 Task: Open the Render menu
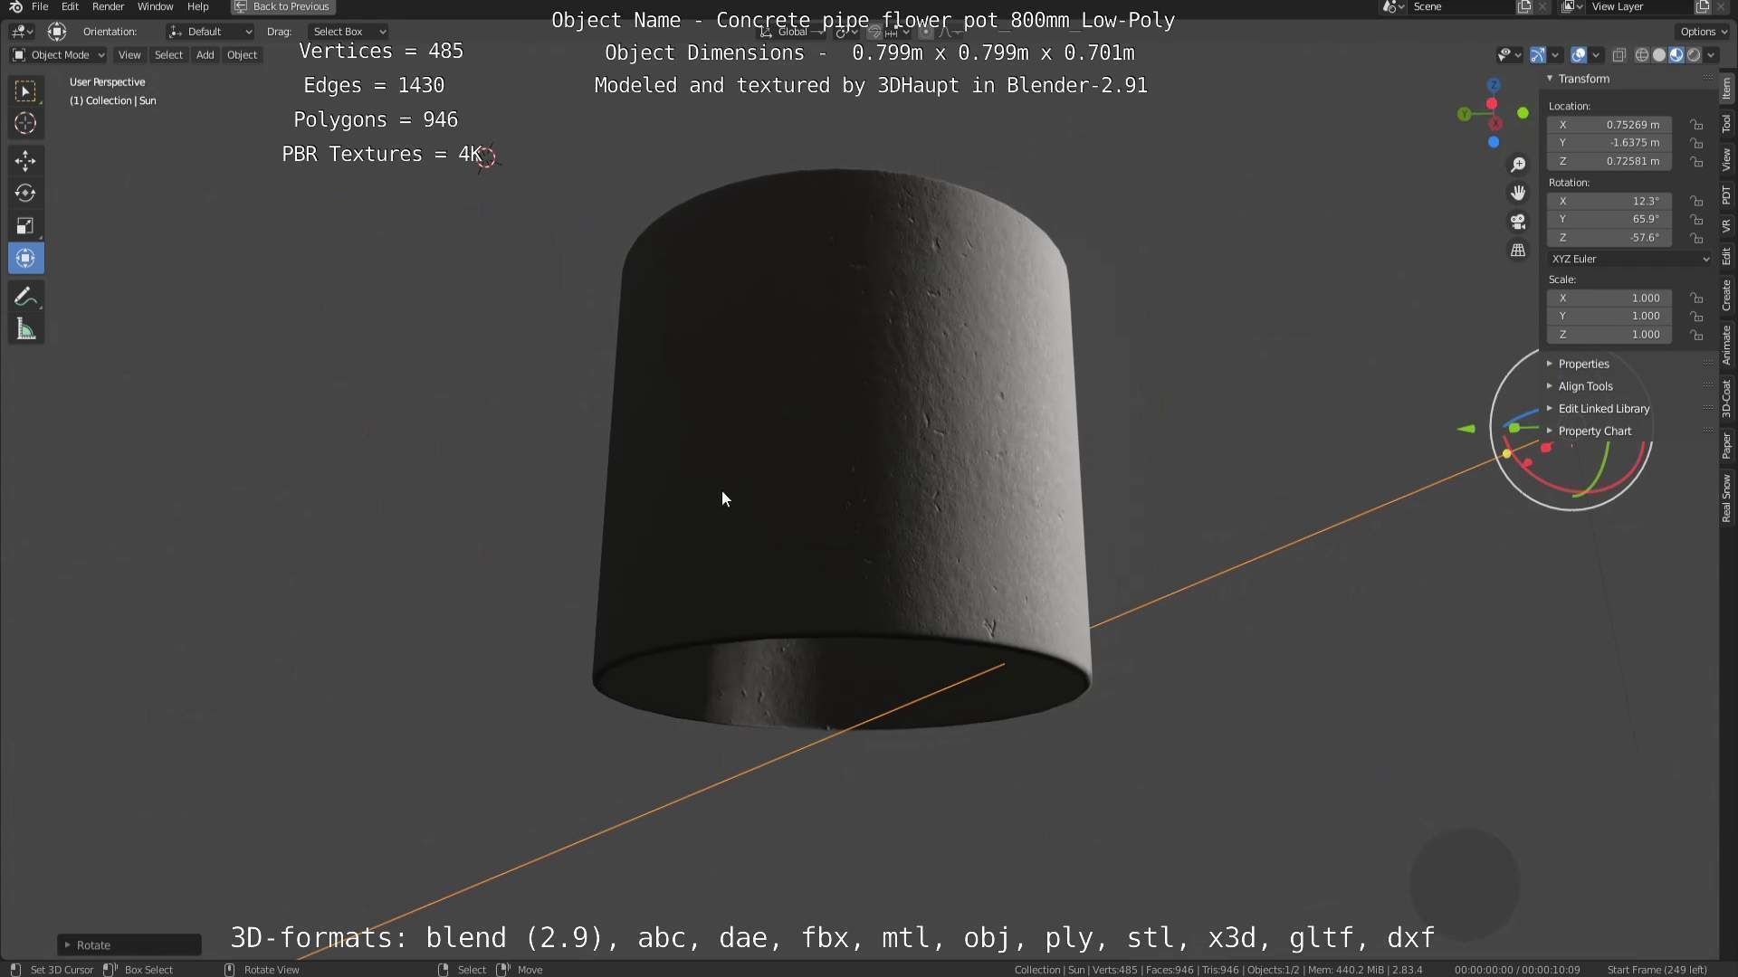tap(108, 6)
